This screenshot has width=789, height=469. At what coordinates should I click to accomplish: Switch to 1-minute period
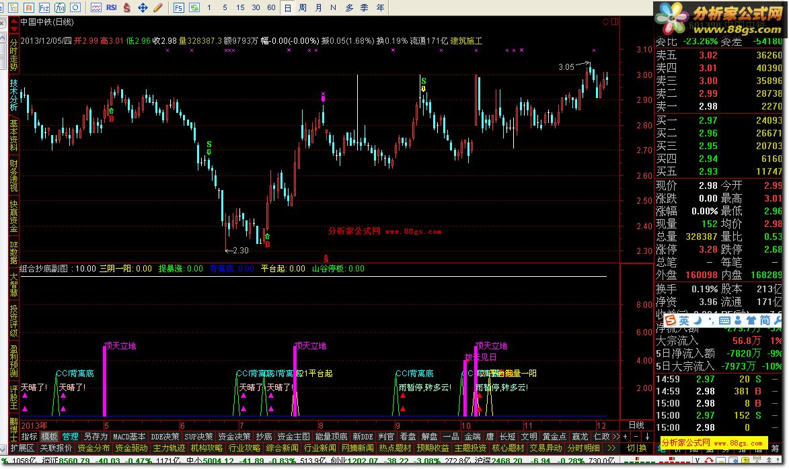[209, 7]
